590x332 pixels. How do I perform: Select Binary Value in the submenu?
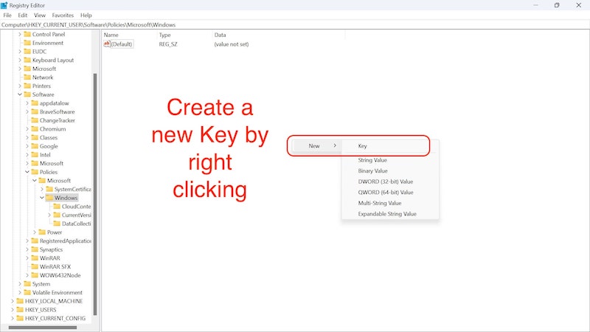[372, 171]
